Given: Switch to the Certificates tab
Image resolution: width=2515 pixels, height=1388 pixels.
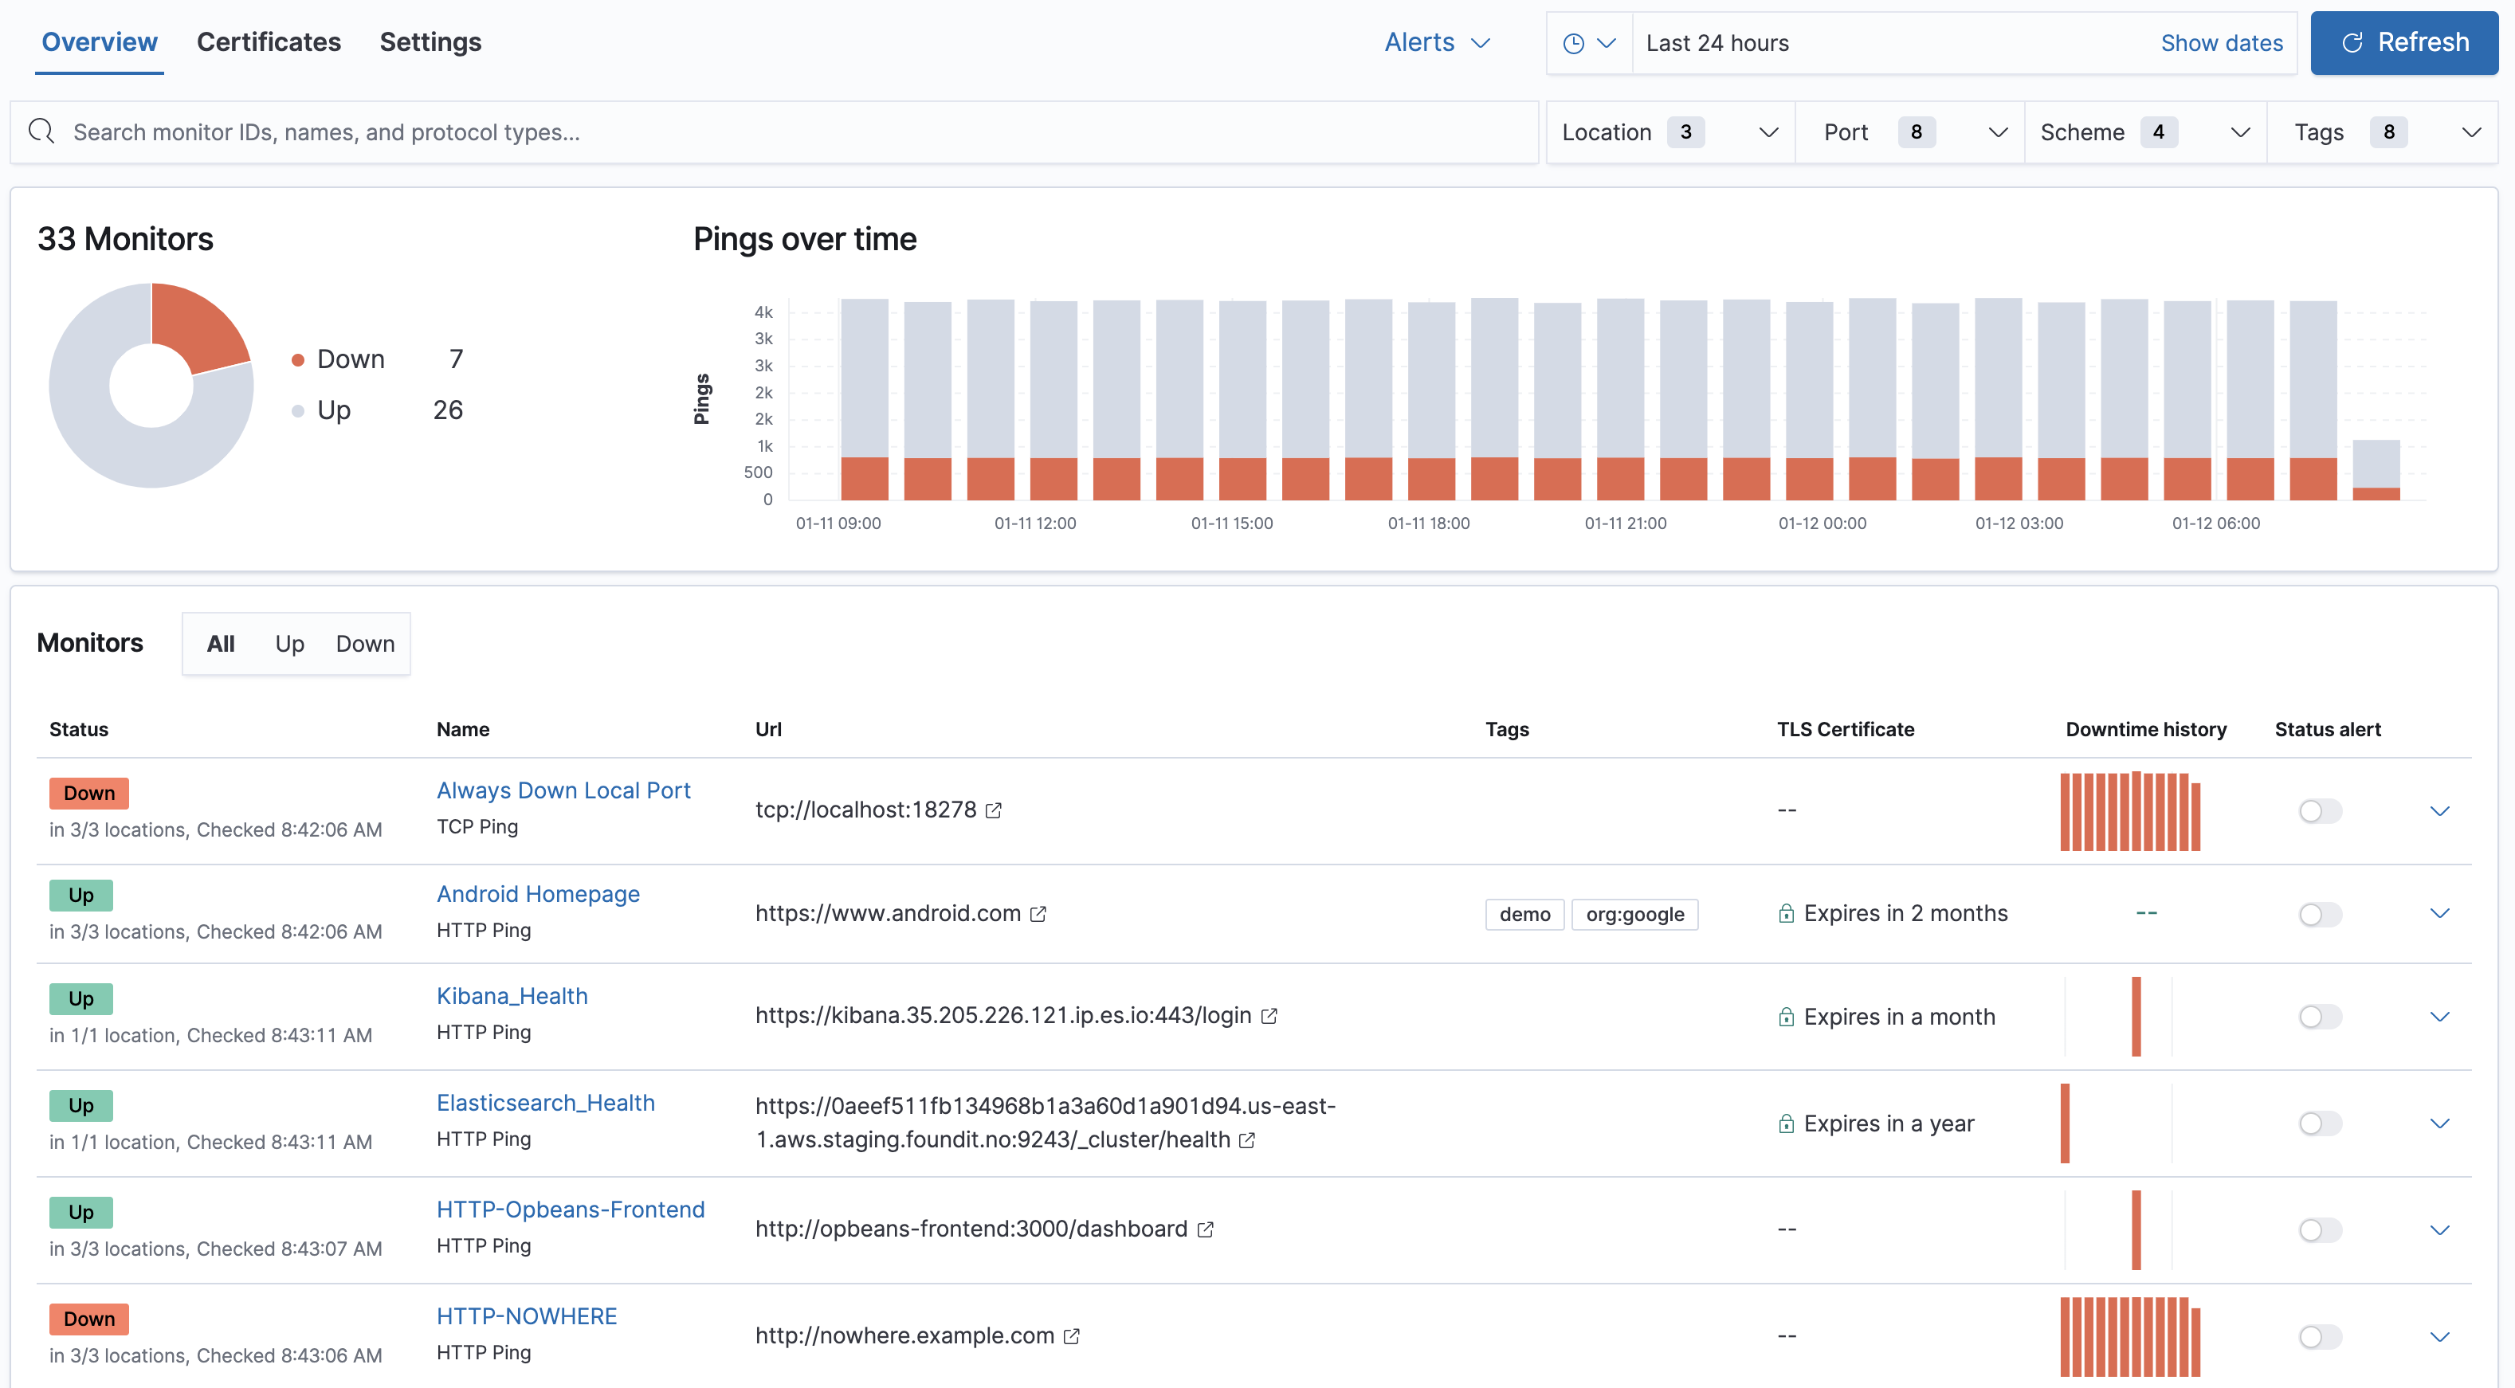Looking at the screenshot, I should [269, 42].
